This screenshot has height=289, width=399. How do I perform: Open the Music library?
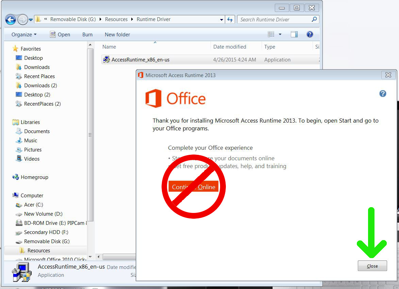31,141
